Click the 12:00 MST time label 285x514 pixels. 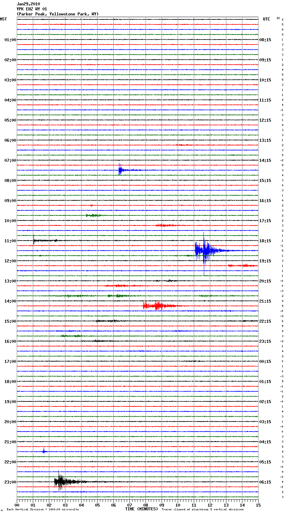[10, 261]
